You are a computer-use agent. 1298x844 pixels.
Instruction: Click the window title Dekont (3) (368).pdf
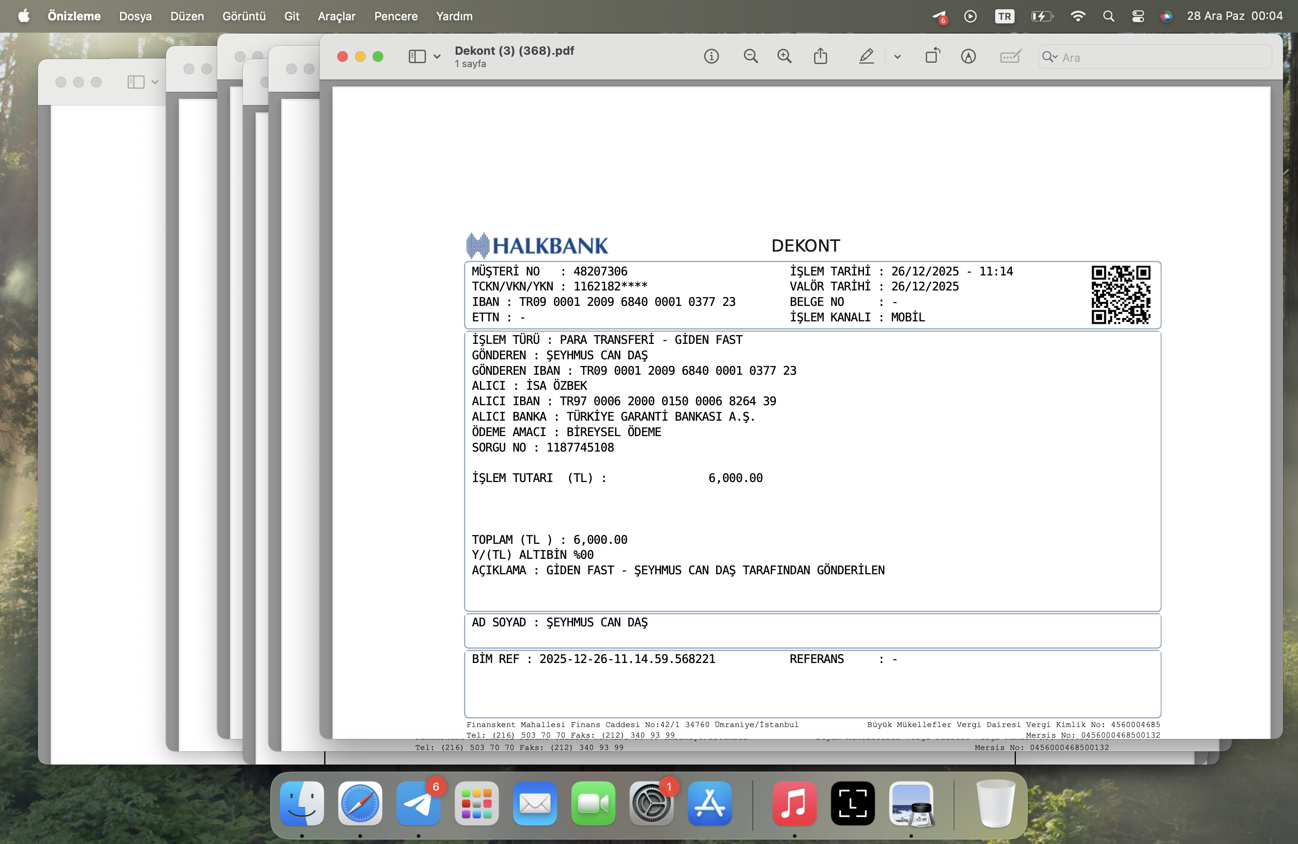(x=514, y=51)
